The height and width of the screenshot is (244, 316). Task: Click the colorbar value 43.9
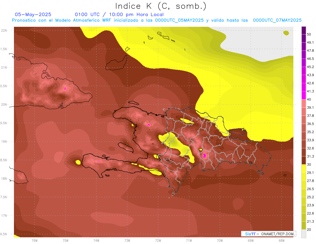tap(311, 75)
